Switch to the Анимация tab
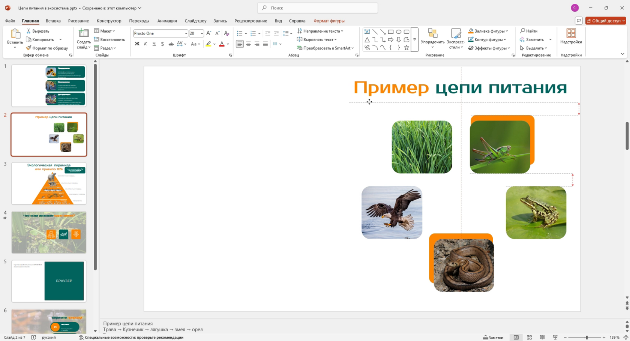The height and width of the screenshot is (341, 630). pos(167,21)
